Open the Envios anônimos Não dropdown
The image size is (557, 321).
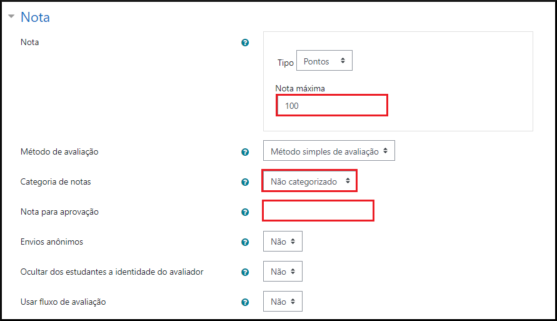pos(283,242)
